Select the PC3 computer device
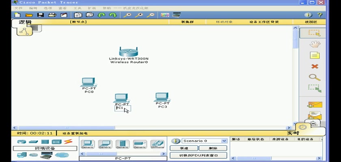 [x=162, y=98]
